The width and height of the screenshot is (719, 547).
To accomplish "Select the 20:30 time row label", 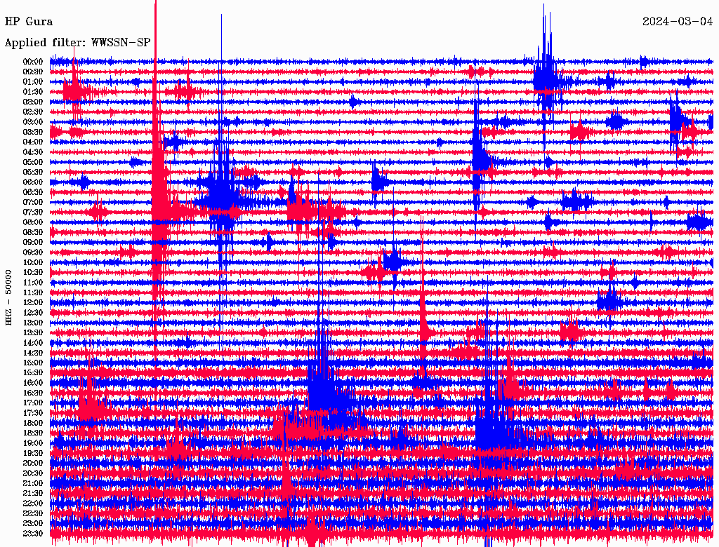I will [x=32, y=473].
